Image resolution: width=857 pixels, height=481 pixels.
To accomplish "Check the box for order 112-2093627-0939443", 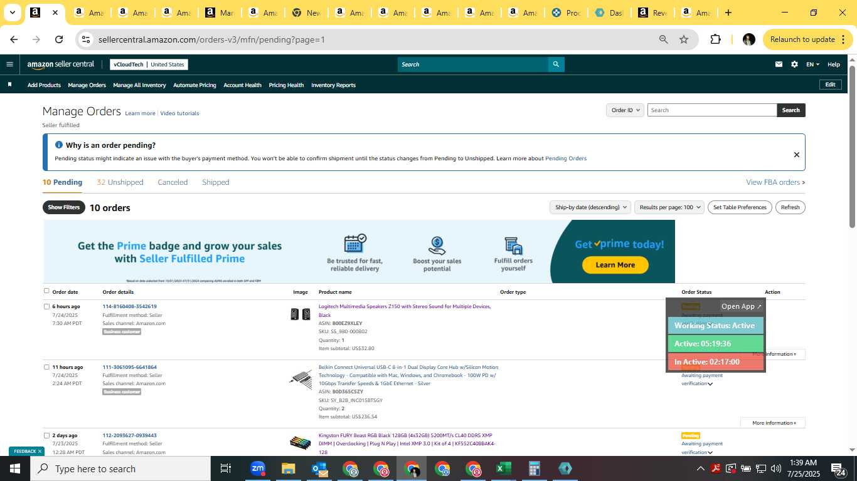I will coord(46,435).
